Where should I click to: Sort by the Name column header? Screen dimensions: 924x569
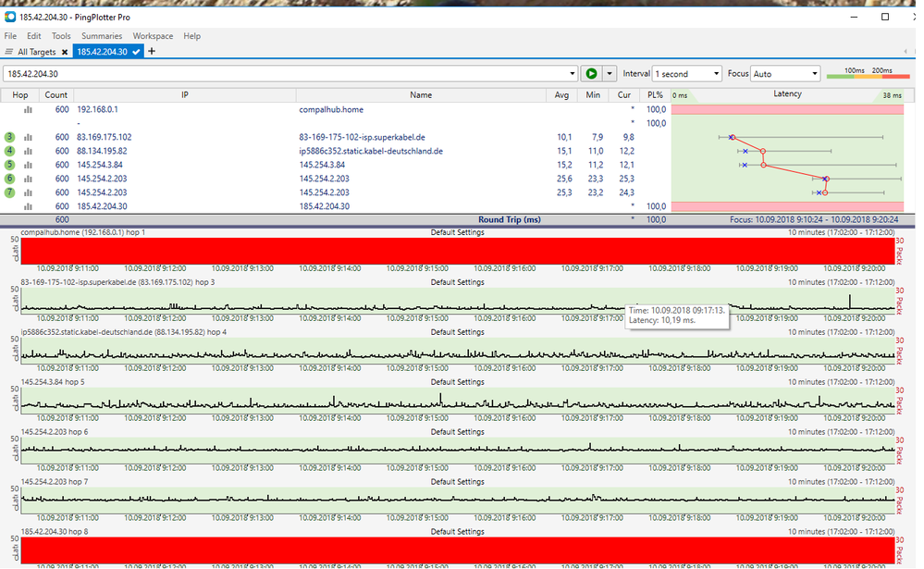(421, 95)
